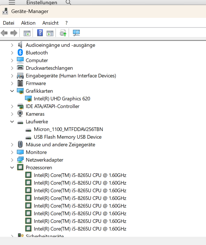Click the Geräte-Manager window title text
This screenshot has width=206, height=245.
(30, 11)
